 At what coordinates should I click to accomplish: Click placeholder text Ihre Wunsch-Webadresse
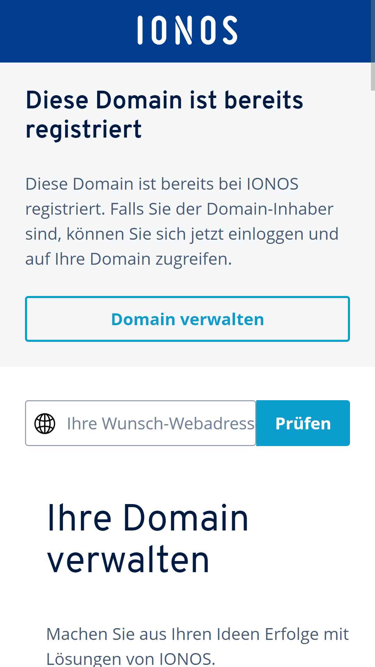(161, 423)
